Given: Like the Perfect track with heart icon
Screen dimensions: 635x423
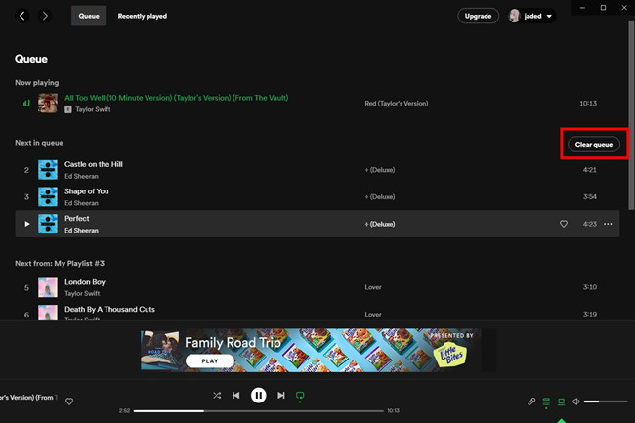Looking at the screenshot, I should [564, 224].
